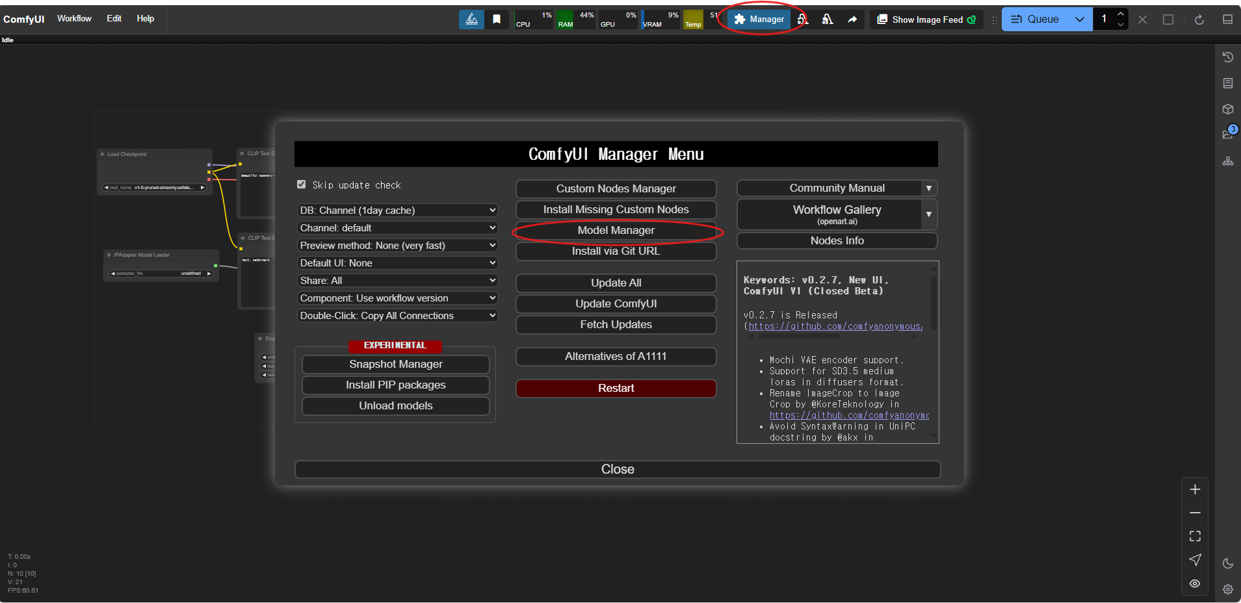The image size is (1241, 603).
Task: Open the Edit menu
Action: point(114,19)
